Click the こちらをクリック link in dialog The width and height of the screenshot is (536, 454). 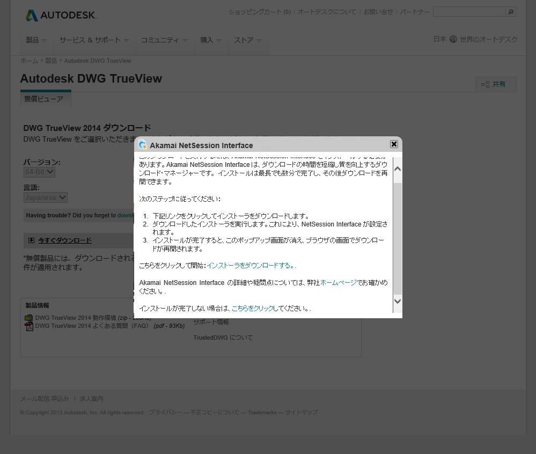click(253, 309)
